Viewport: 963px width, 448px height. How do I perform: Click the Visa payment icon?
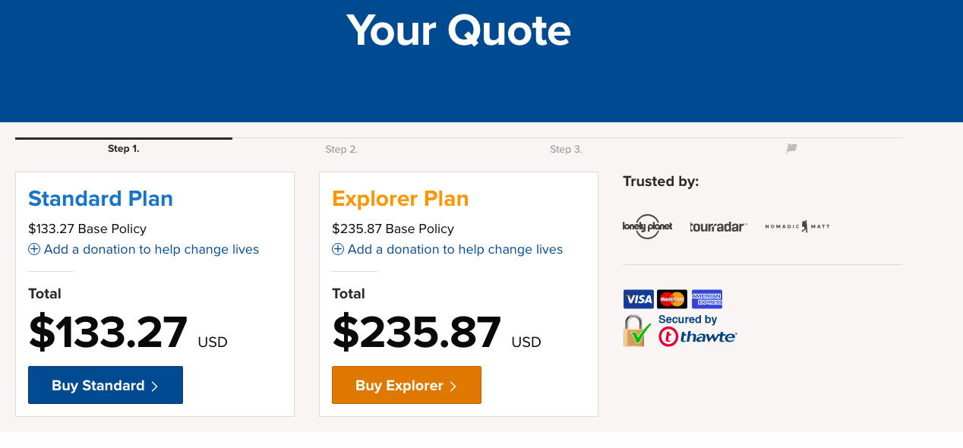coord(638,298)
